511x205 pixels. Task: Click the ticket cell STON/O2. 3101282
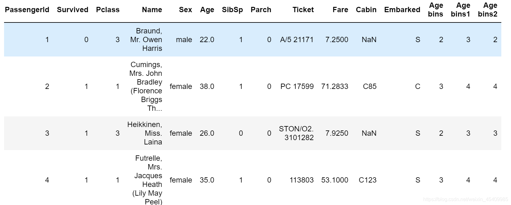tap(296, 133)
